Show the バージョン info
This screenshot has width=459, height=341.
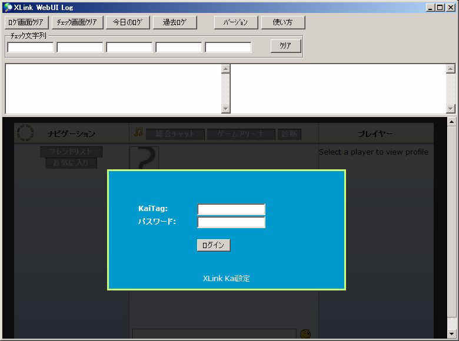click(236, 22)
